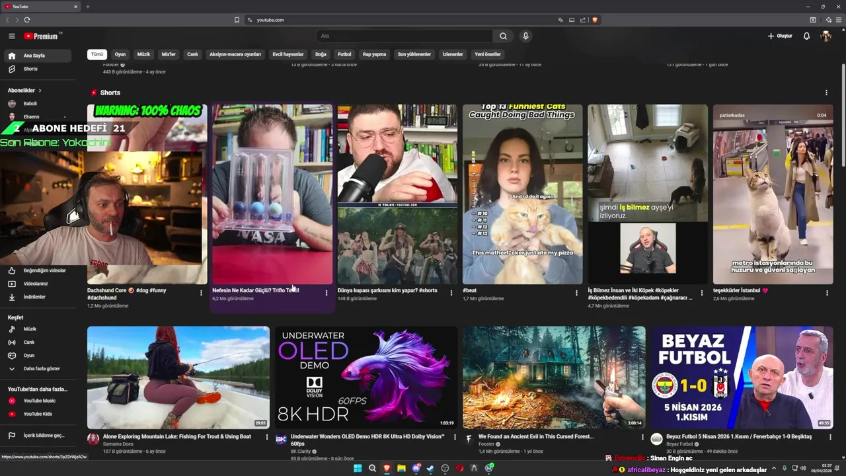The height and width of the screenshot is (476, 846).
Task: Reload the page with browser refresh icon
Action: click(x=27, y=20)
